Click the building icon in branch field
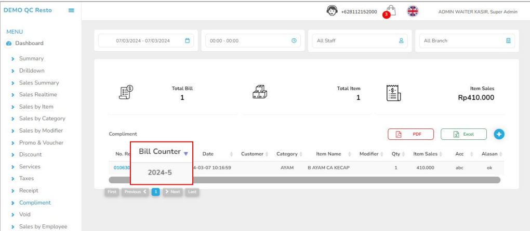Image resolution: width=530 pixels, height=231 pixels. pyautogui.click(x=508, y=41)
